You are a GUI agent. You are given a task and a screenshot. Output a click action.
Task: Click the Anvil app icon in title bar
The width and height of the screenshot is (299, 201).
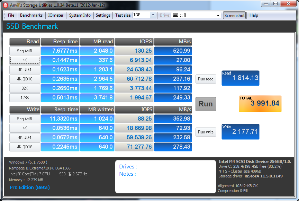[x=5, y=5]
